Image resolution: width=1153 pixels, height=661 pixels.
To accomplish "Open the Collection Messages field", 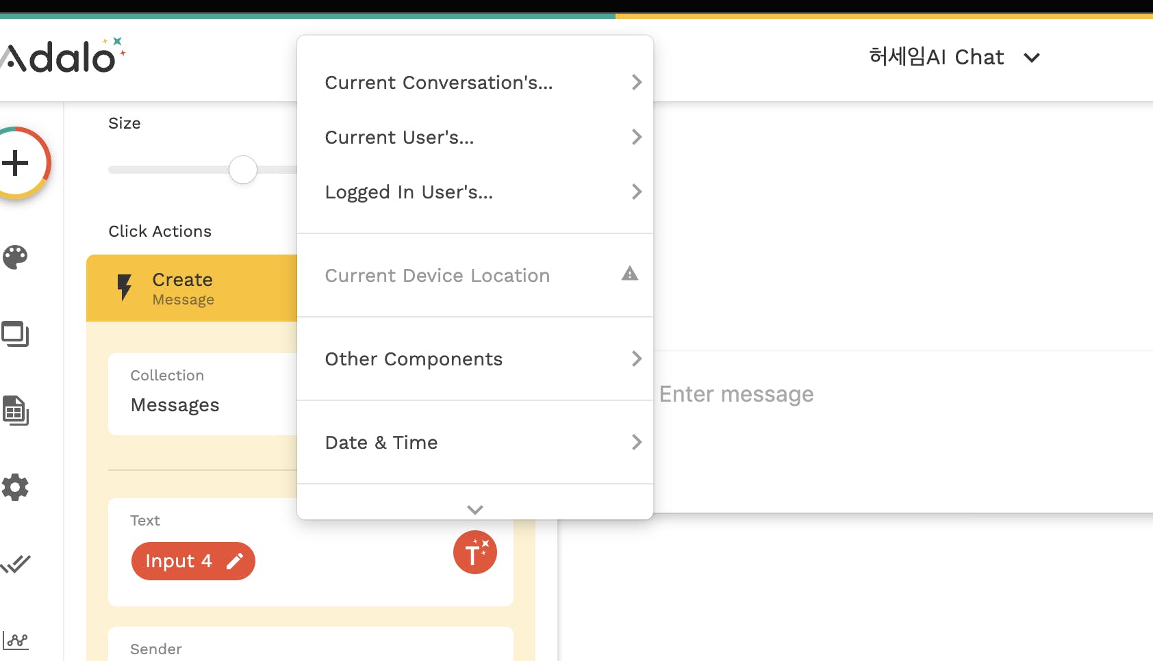I will [x=203, y=394].
